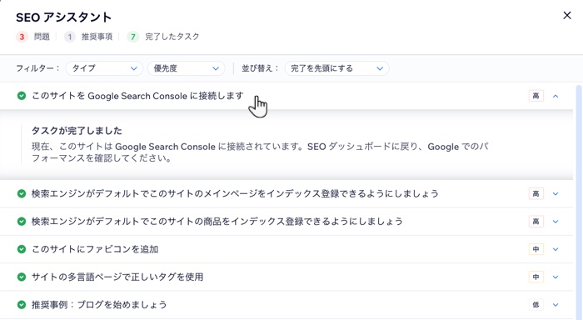Expand the ファビコンを追加 task chevron
This screenshot has height=320, width=583.
(x=556, y=249)
